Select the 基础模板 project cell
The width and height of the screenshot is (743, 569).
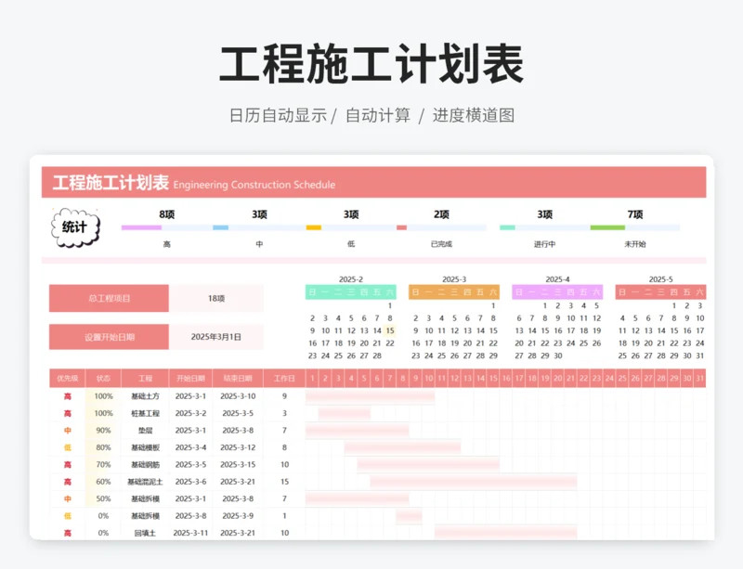(x=145, y=447)
